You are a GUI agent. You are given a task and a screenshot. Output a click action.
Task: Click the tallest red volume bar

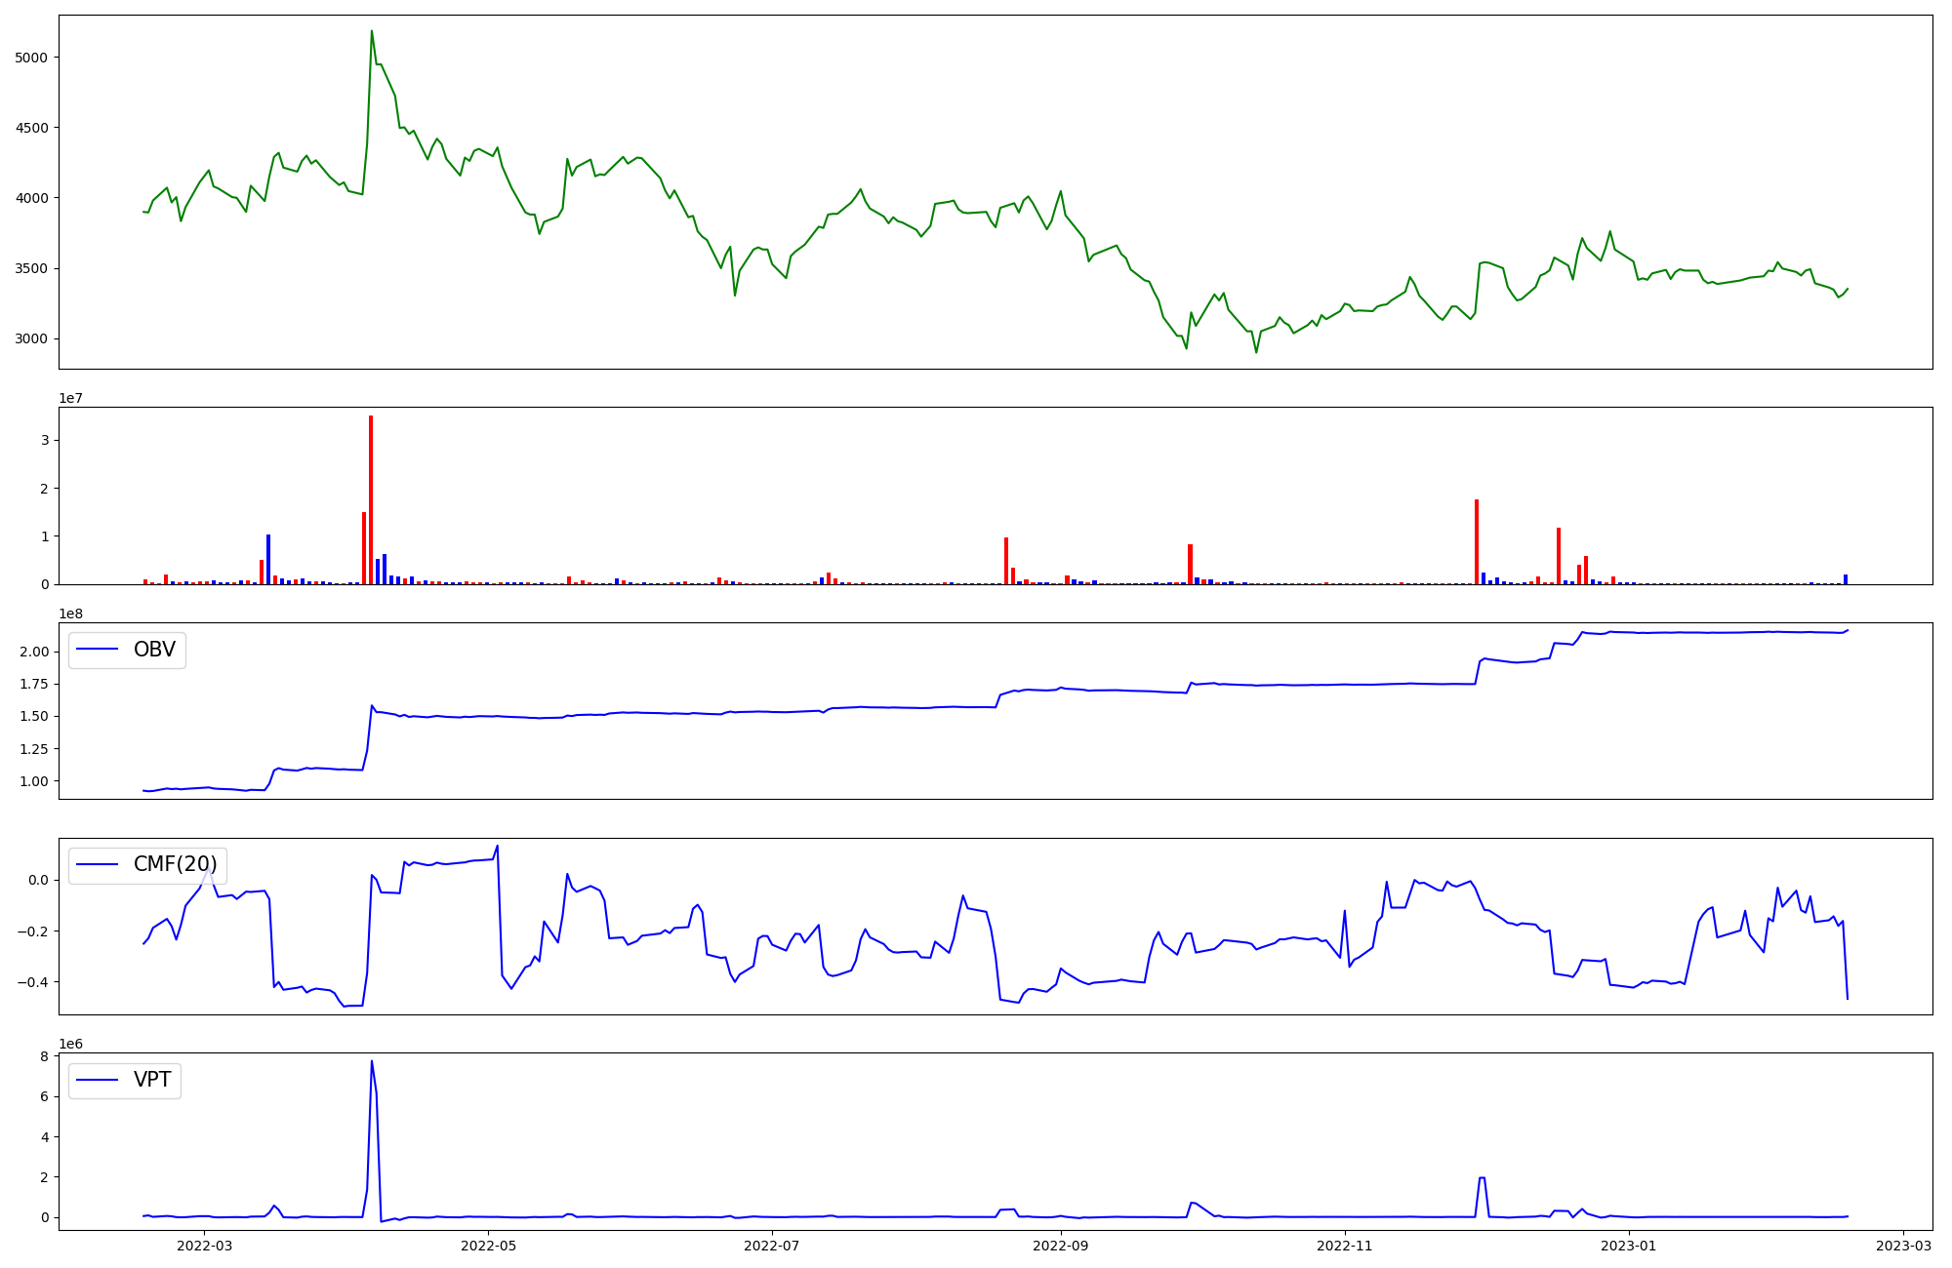pos(371,497)
